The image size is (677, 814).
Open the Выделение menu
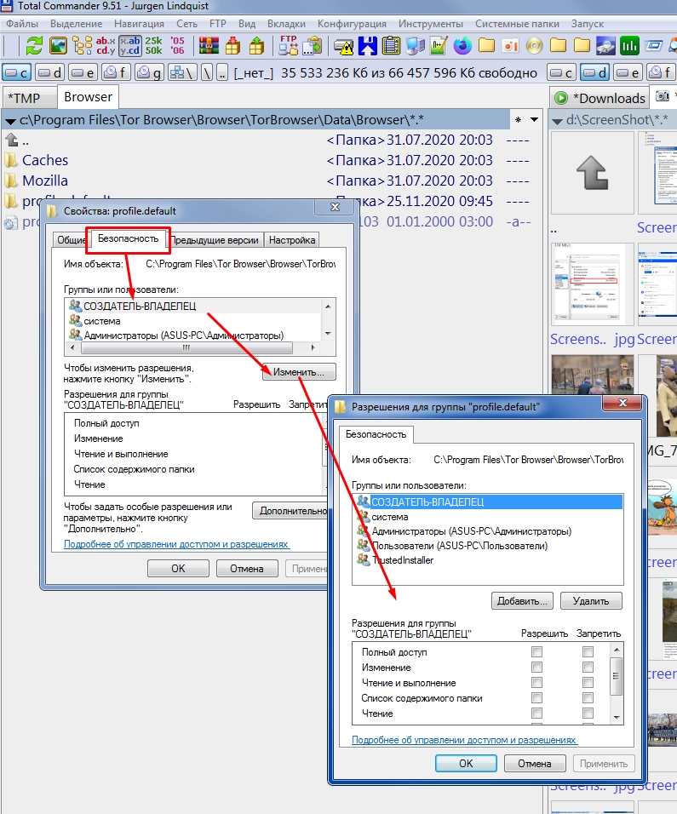coord(77,24)
